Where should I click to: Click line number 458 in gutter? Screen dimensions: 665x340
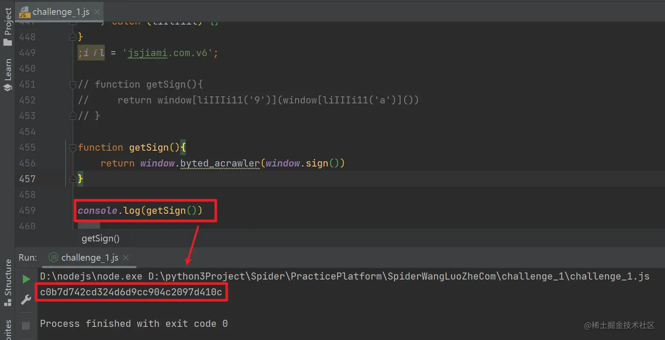[27, 195]
